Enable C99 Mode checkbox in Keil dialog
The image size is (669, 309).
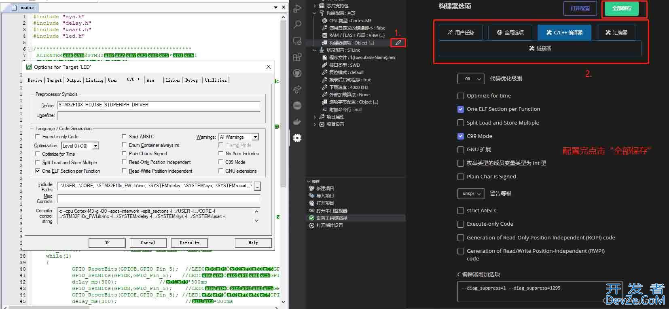[221, 162]
